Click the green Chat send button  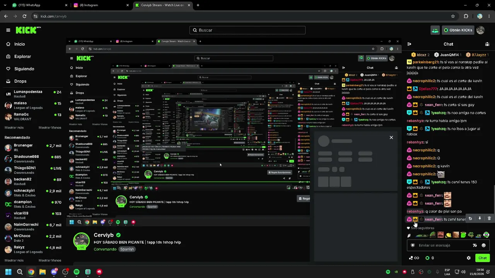(x=483, y=258)
